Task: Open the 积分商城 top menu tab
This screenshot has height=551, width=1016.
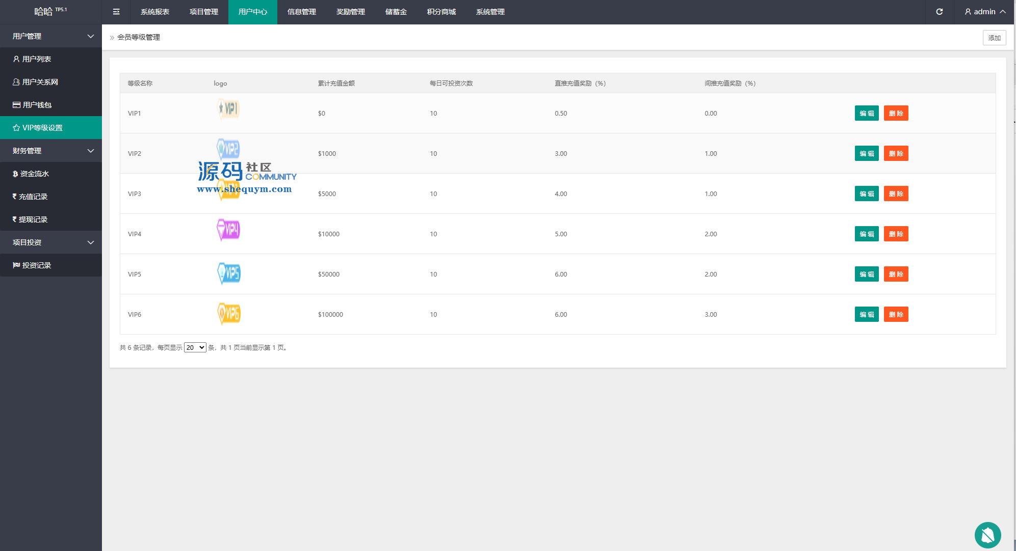Action: 441,12
